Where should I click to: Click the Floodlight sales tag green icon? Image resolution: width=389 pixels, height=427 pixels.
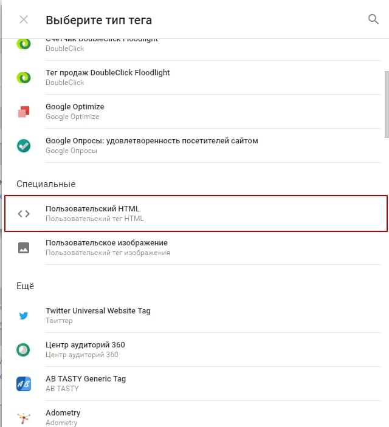[24, 78]
